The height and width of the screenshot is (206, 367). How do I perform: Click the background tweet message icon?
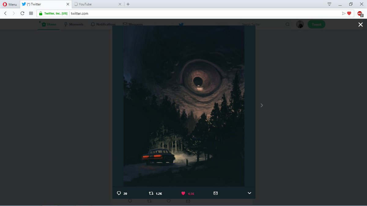pos(188,201)
